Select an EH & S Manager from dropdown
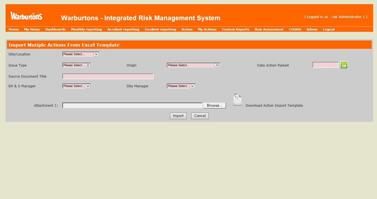Image resolution: width=377 pixels, height=199 pixels. [77, 86]
